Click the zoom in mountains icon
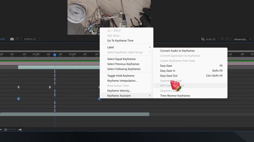 20,129
